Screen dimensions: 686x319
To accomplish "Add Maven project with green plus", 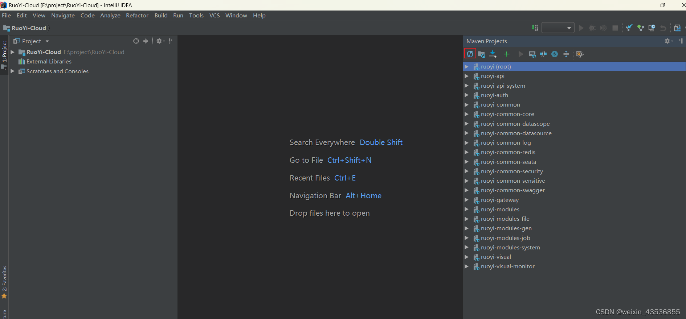I will coord(507,54).
